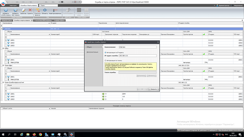Click the Наименование field containing Interview

(x=138, y=47)
